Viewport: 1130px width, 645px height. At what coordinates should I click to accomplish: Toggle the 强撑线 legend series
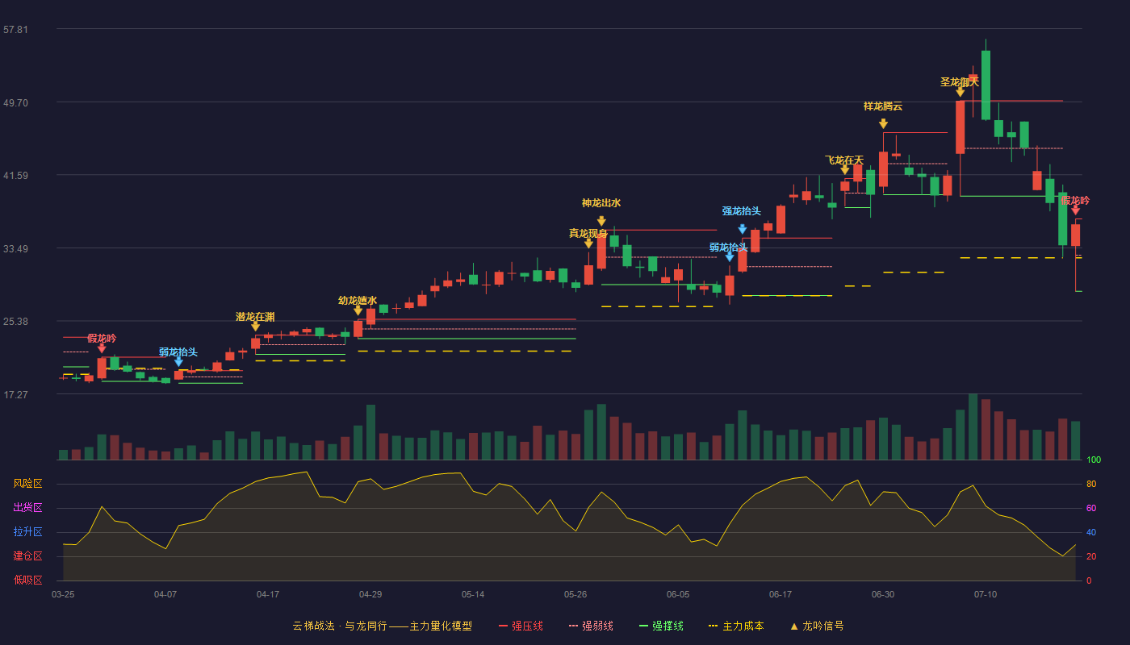point(661,626)
